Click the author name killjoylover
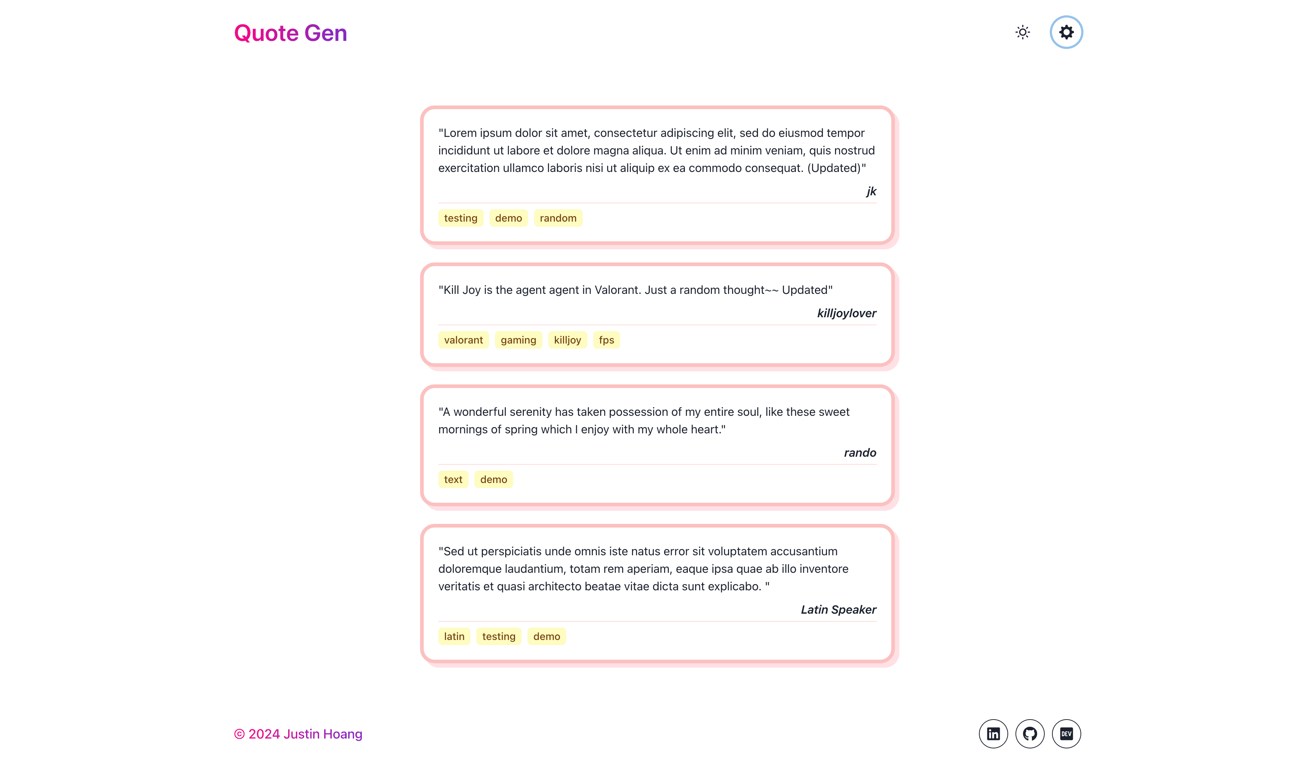Screen dimensions: 1315x763 tap(846, 313)
